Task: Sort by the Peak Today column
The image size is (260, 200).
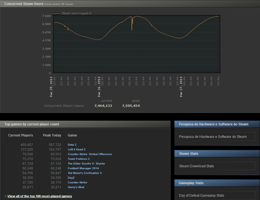Action: [x=52, y=135]
